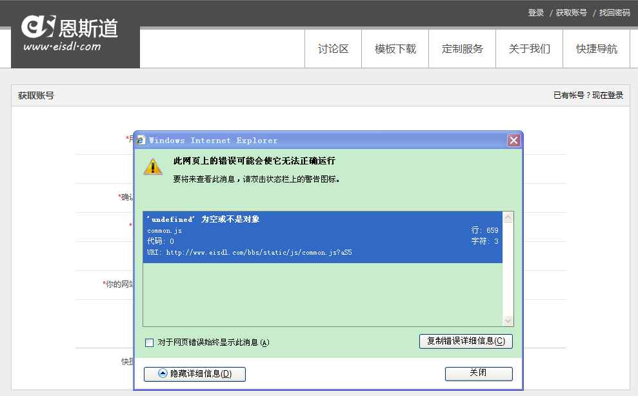638x396 pixels.
Task: Click the 找回密码 link
Action: pos(614,13)
